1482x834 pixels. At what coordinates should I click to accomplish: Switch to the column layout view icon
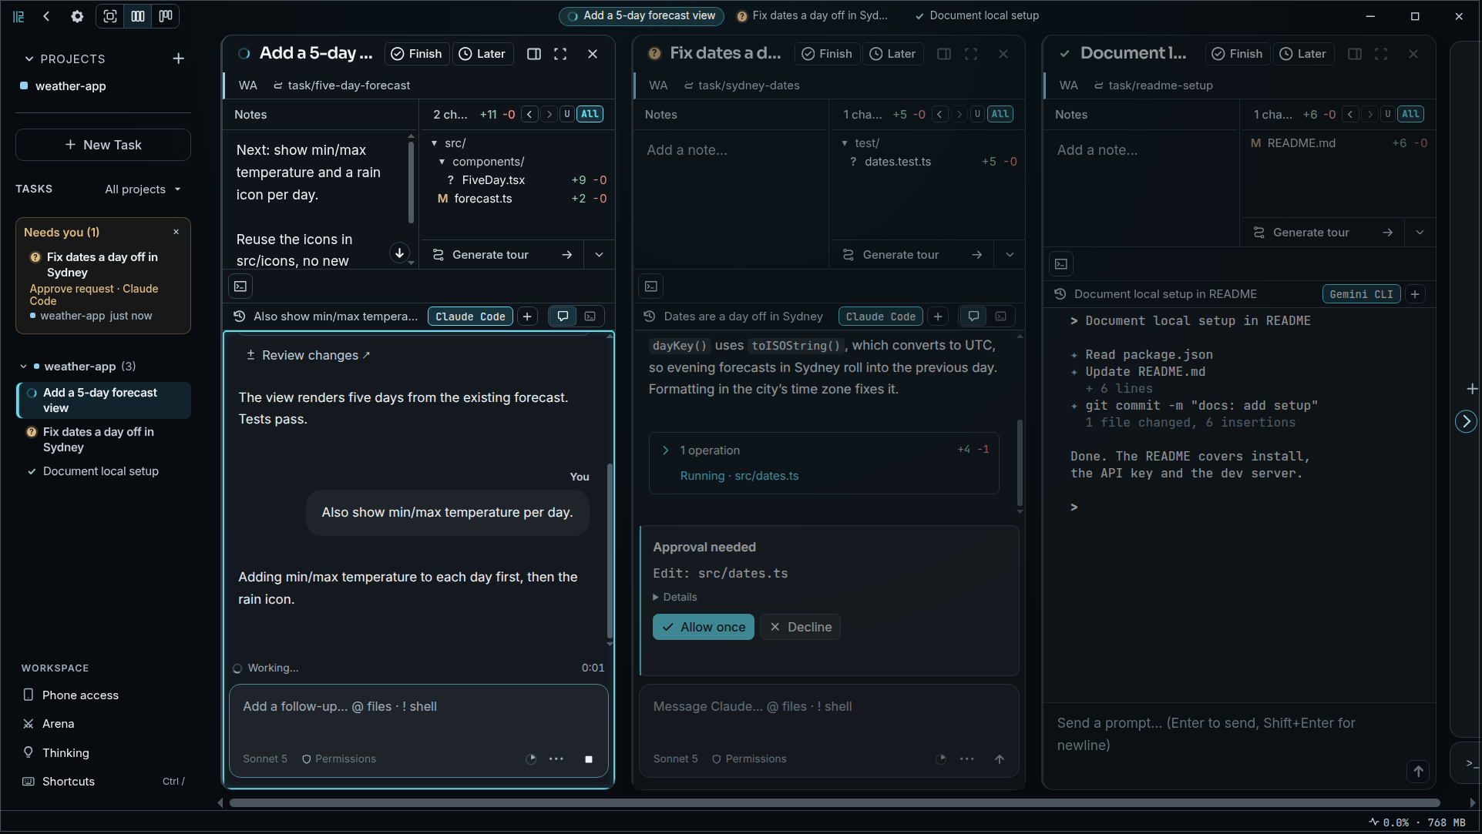tap(138, 16)
